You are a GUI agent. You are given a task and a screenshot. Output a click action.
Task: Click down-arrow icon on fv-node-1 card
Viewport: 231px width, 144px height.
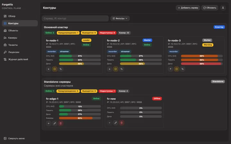(48, 69)
